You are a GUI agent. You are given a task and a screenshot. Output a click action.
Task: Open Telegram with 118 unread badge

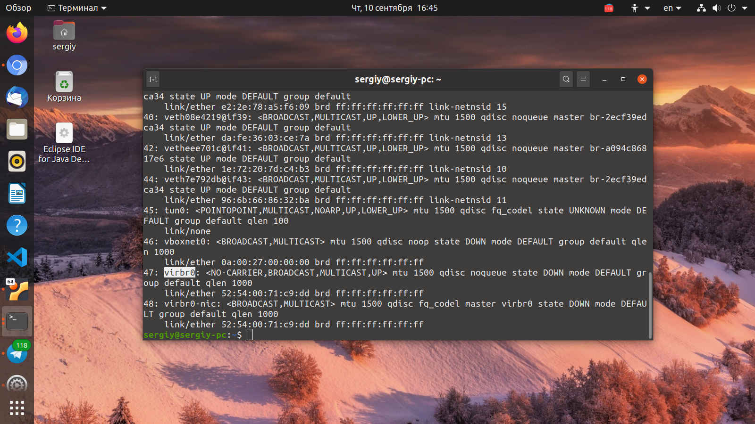click(17, 352)
